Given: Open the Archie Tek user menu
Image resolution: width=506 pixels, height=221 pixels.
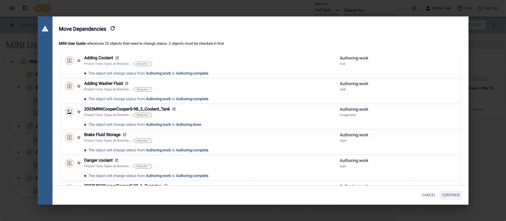Looking at the screenshot, I should [438, 8].
